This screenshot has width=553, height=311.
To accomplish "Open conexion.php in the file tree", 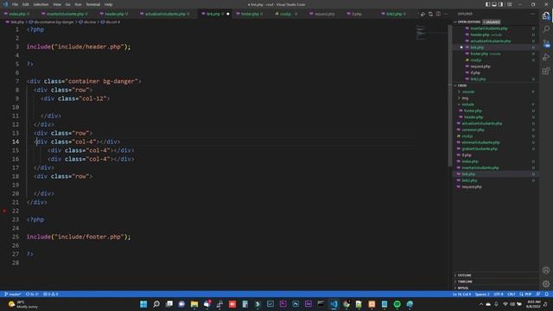I will pos(473,130).
